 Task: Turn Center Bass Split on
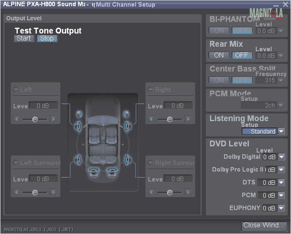(x=219, y=80)
